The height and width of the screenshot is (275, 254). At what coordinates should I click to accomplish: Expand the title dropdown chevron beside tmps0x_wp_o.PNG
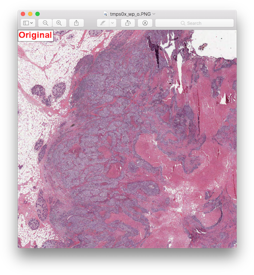(x=154, y=14)
